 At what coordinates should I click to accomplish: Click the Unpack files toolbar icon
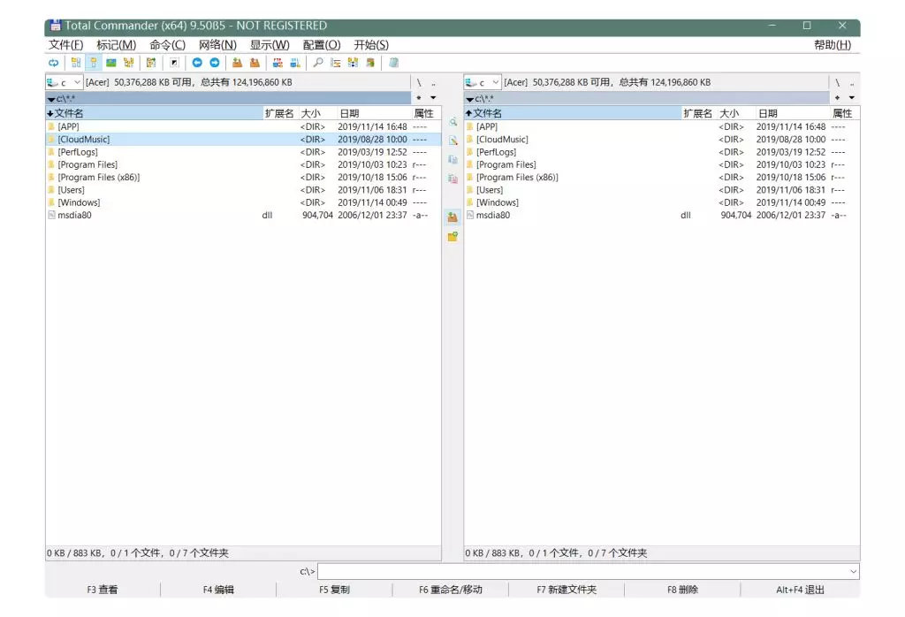click(x=255, y=63)
